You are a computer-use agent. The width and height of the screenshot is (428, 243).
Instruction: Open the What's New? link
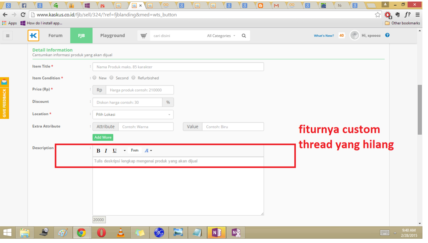tap(324, 36)
